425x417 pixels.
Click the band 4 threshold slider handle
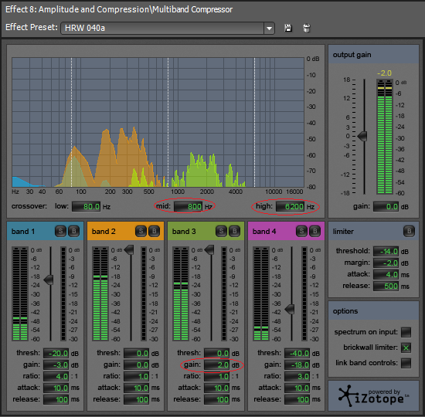(x=290, y=309)
